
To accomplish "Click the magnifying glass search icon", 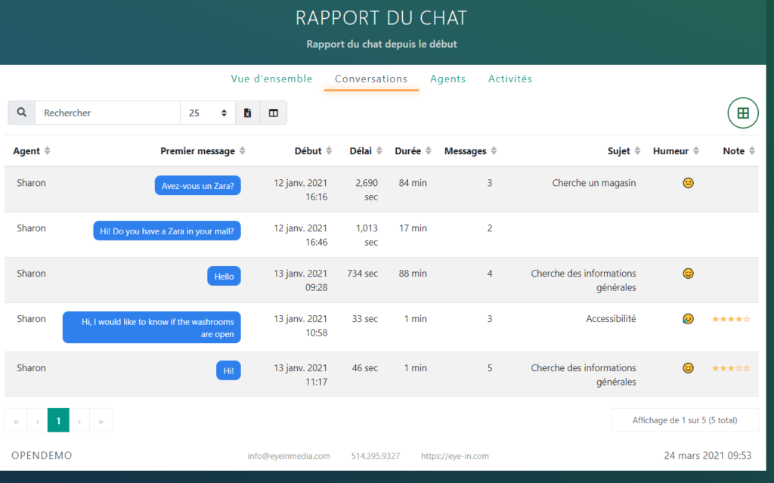I will click(x=21, y=113).
